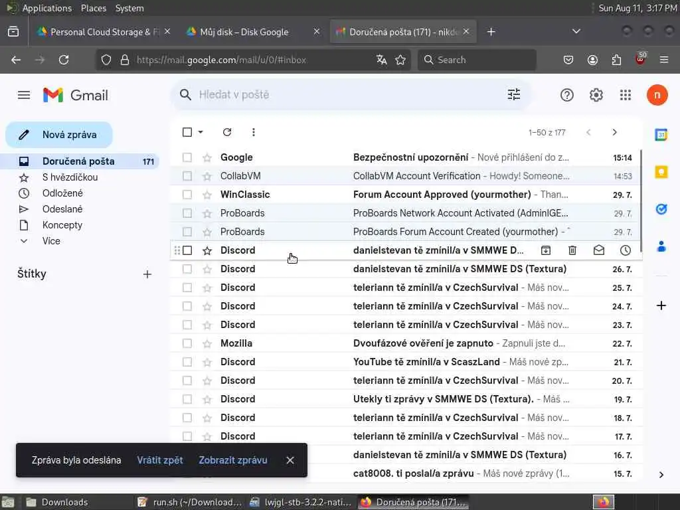Open new Firefox tab plus button
The height and width of the screenshot is (510, 680).
click(491, 32)
